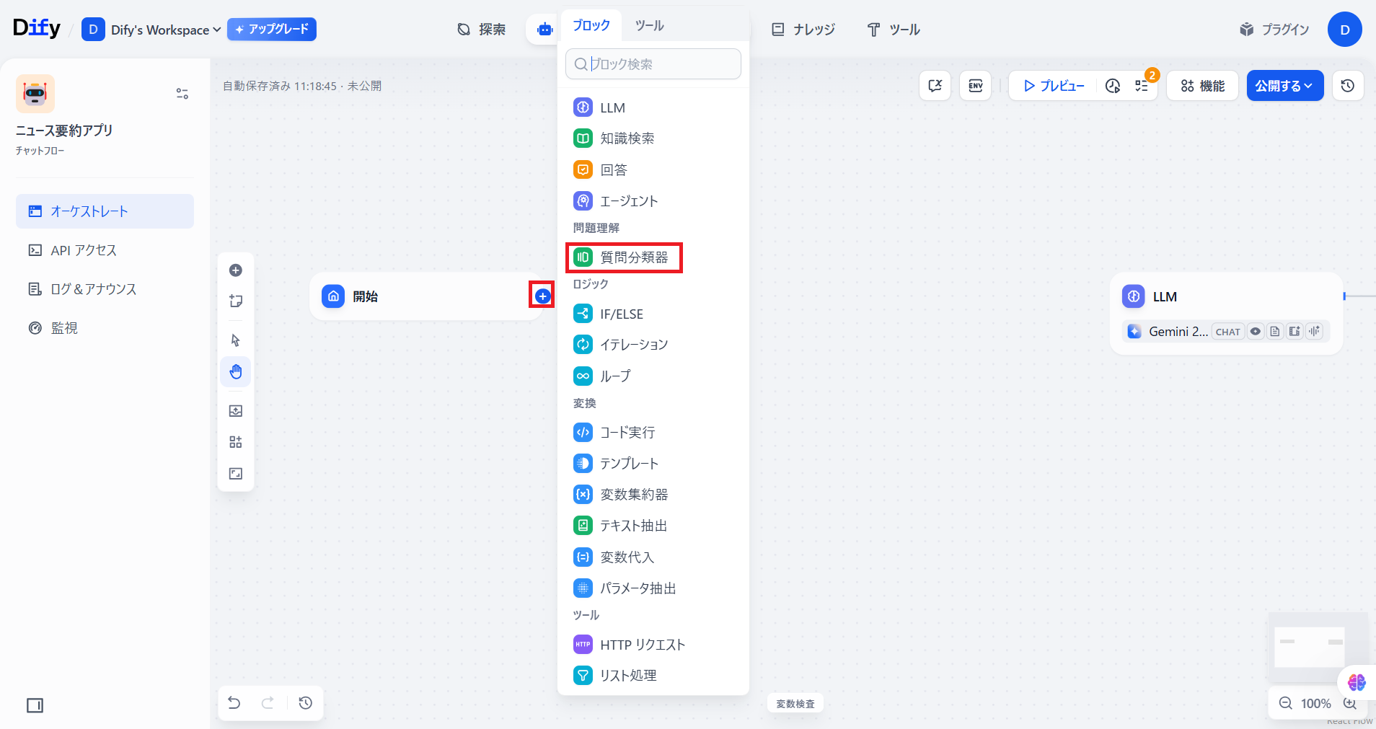Open the 公開する dropdown
Screen dimensions: 1376x729
[1284, 86]
